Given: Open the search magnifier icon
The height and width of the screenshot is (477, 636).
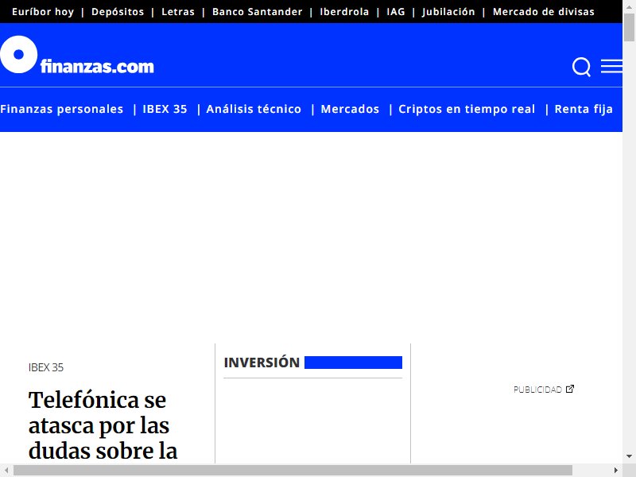Looking at the screenshot, I should click(581, 67).
